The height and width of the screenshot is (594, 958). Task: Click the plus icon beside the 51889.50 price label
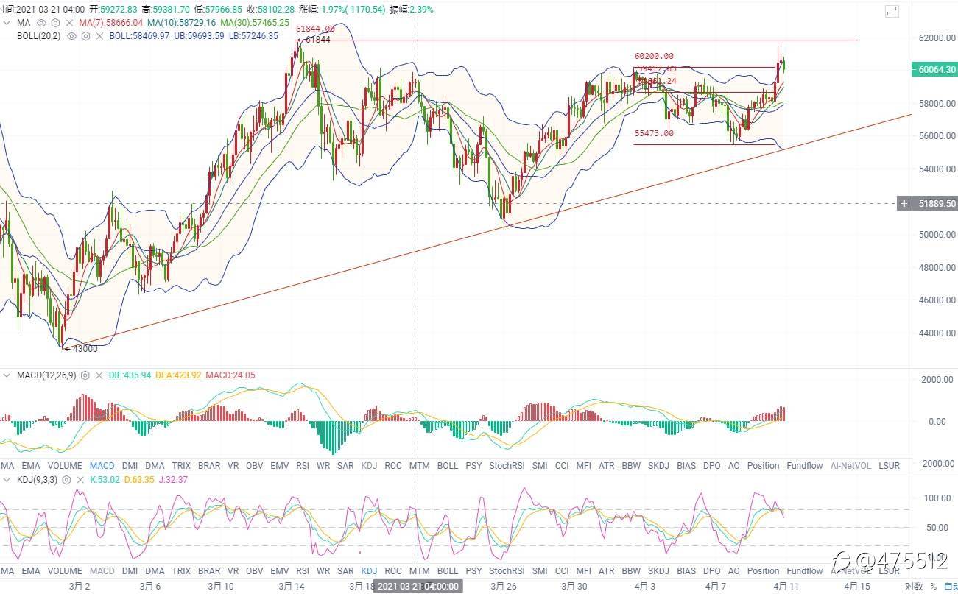tap(904, 204)
